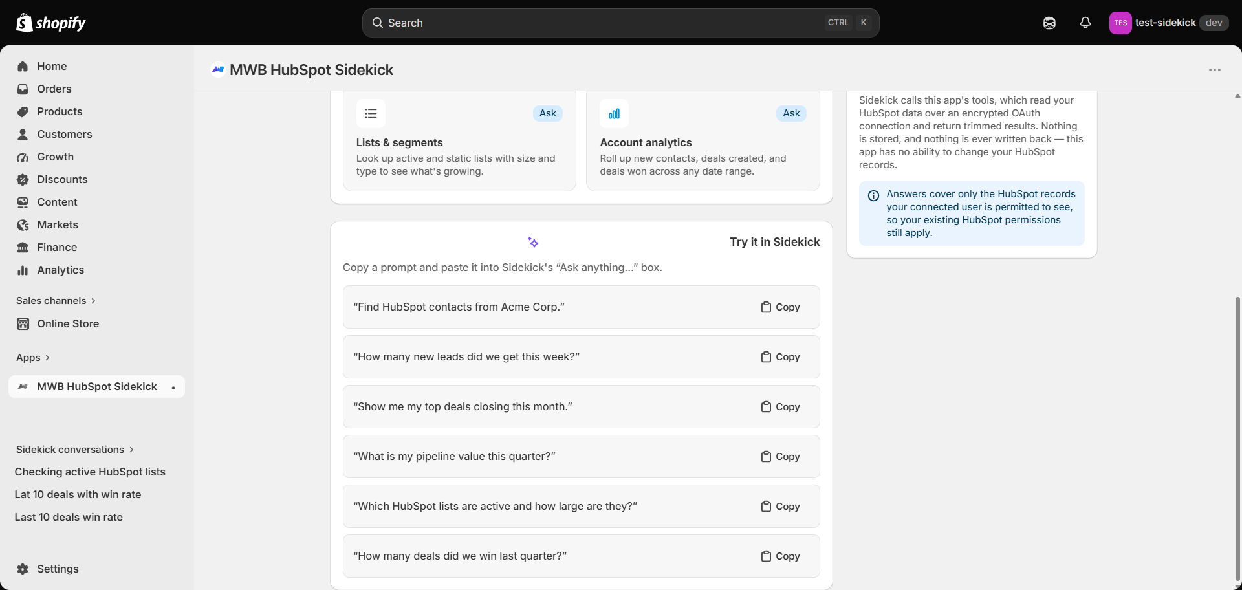Click the Ask badge on Account analytics

pos(791,113)
